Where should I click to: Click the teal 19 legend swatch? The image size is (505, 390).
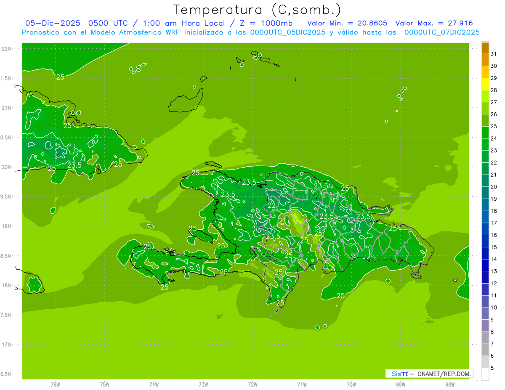click(485, 205)
